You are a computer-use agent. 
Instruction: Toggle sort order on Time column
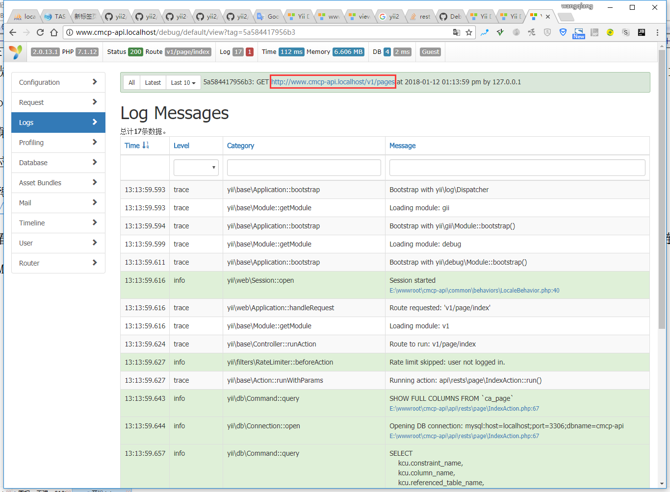click(x=136, y=146)
